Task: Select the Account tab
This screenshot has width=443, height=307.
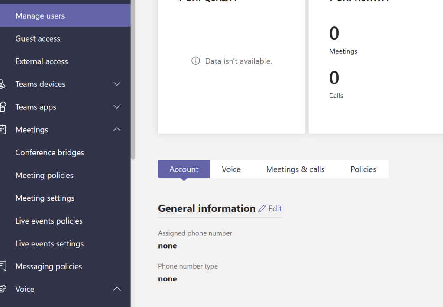Action: pos(184,169)
